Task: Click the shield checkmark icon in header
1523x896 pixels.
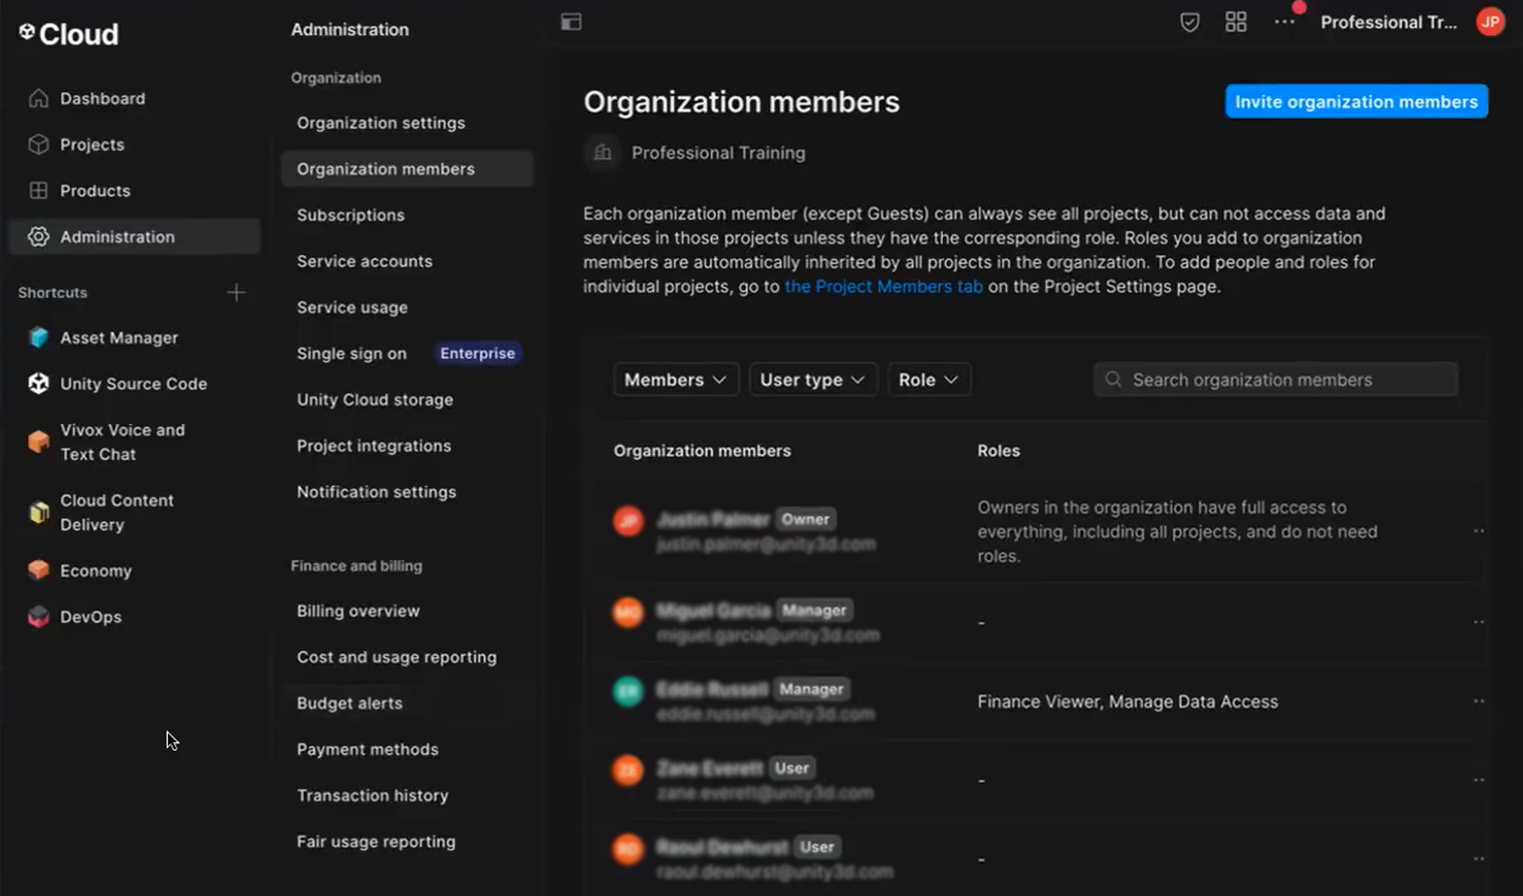Action: (x=1190, y=22)
